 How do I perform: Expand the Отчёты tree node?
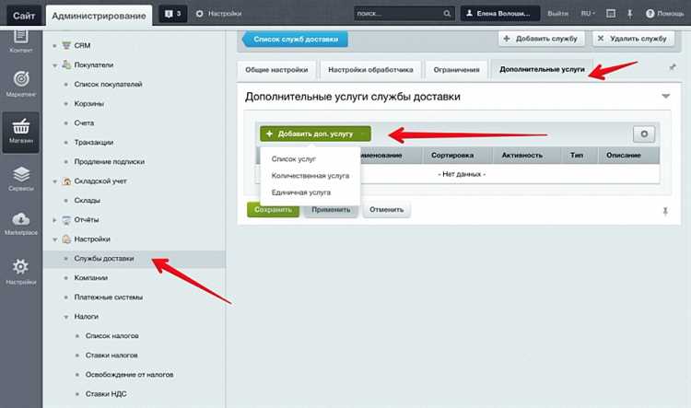54,220
